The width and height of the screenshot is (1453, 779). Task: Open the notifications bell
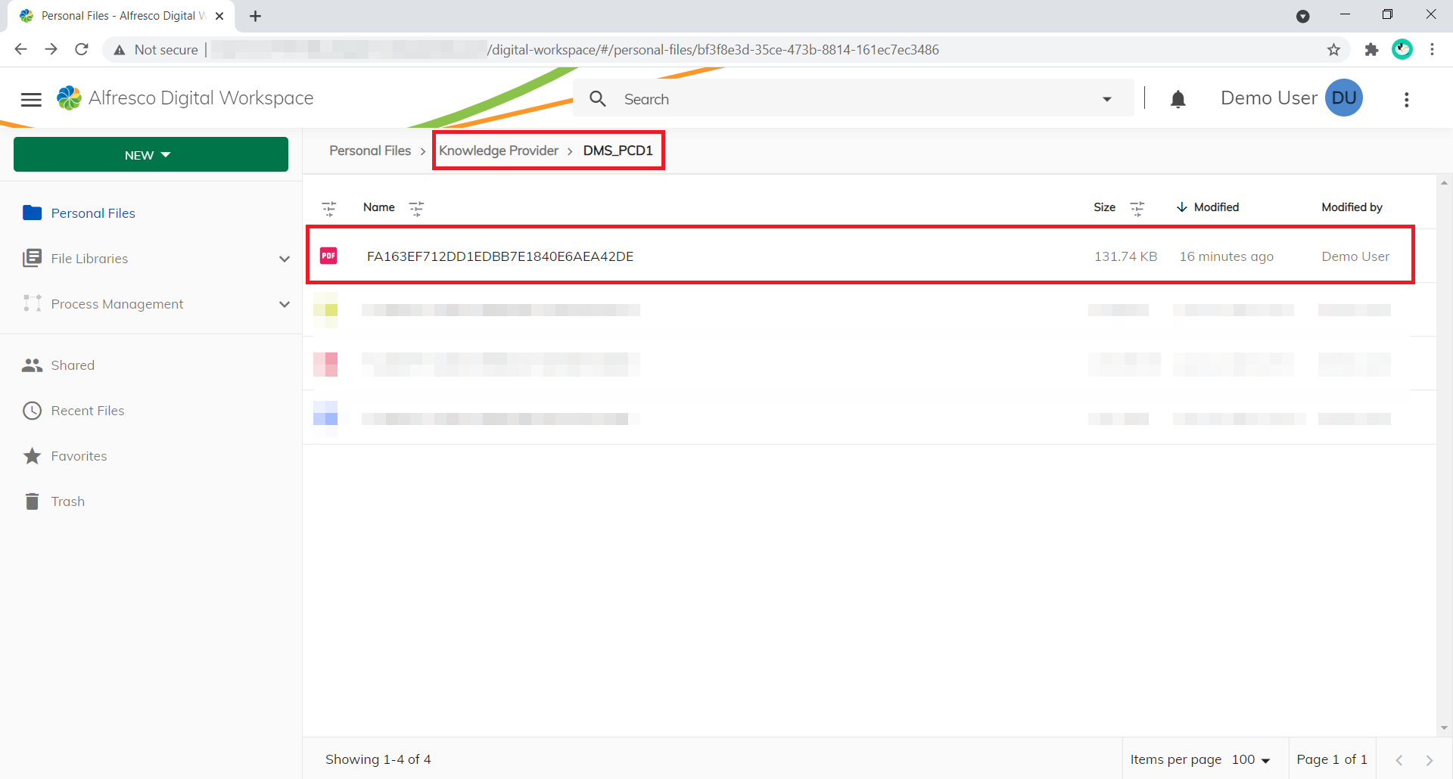[x=1178, y=99]
